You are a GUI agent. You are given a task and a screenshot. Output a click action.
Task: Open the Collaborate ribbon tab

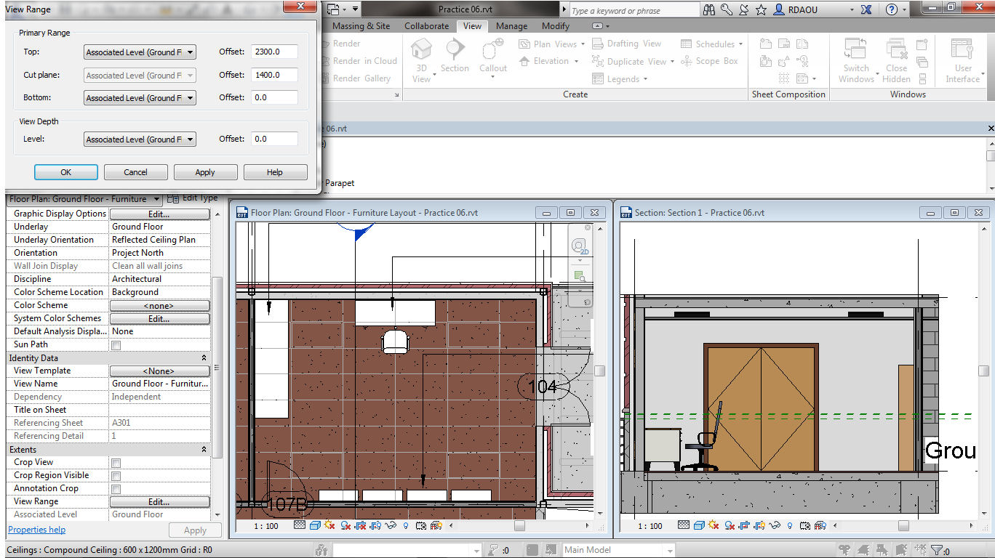pyautogui.click(x=426, y=26)
